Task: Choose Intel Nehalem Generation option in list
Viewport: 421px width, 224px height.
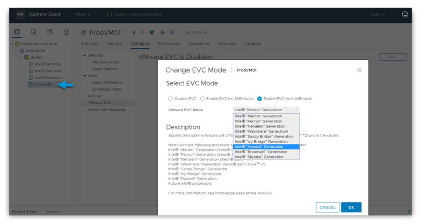Action: coord(266,126)
